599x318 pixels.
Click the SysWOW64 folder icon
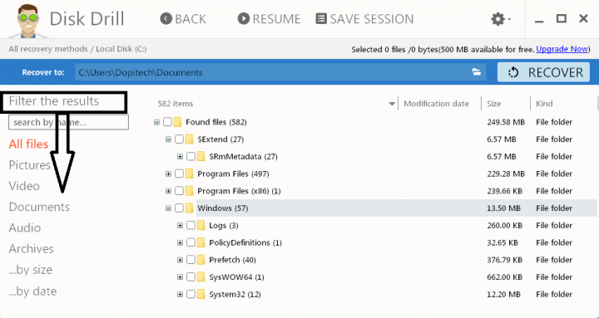pyautogui.click(x=201, y=276)
